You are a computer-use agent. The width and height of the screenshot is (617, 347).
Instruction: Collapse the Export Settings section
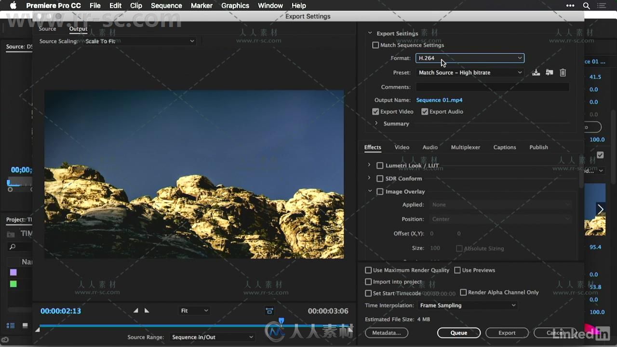[x=370, y=33]
